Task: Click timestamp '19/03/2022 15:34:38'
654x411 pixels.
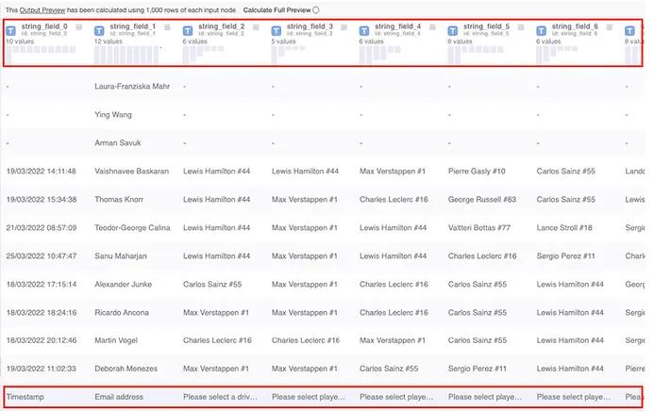Action: [x=42, y=200]
